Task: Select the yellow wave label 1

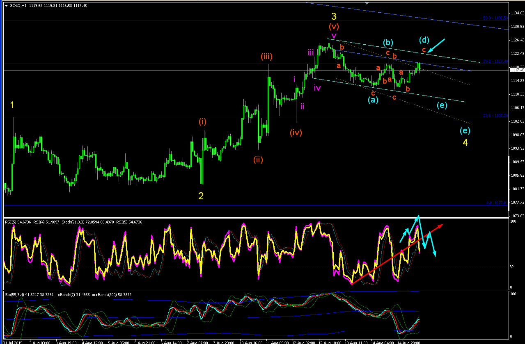Action: point(12,105)
